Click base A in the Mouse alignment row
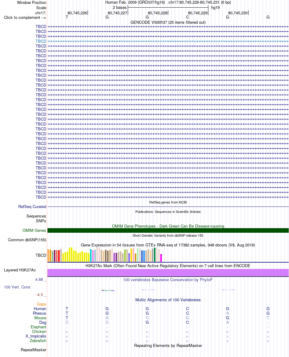This screenshot has width=289, height=357. [107, 318]
